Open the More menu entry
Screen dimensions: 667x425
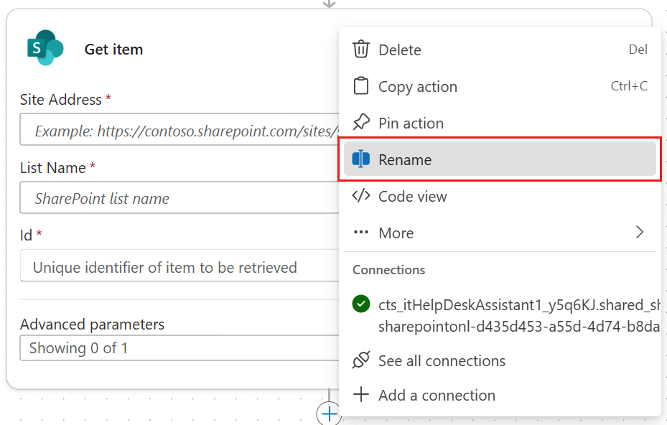pos(500,233)
